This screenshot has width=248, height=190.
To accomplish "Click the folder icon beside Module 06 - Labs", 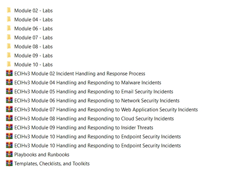I will [9, 28].
